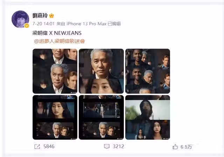The width and height of the screenshot is (224, 157).
Task: Click the iPhone 13 Pro Max source text
Action: click(x=86, y=24)
